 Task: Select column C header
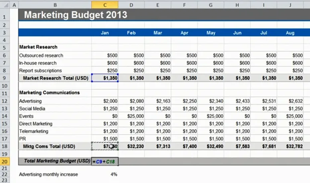pos(105,5)
